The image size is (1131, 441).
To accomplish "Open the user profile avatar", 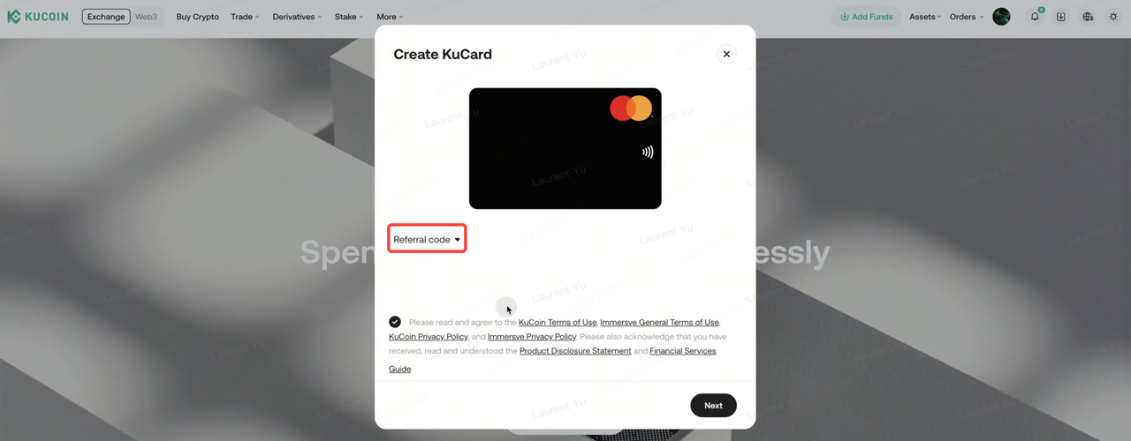I will 1001,17.
